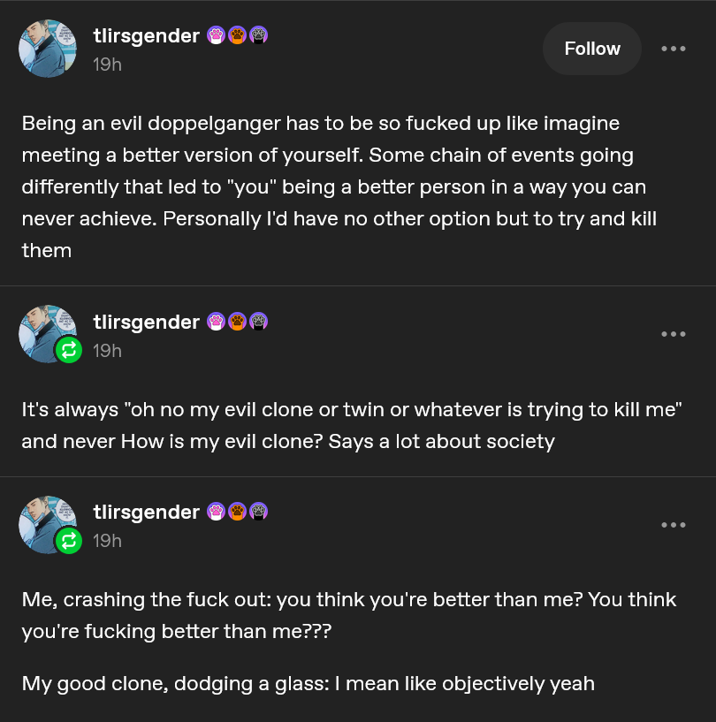
Task: Open tlirsgender username link in second post
Action: tap(146, 322)
